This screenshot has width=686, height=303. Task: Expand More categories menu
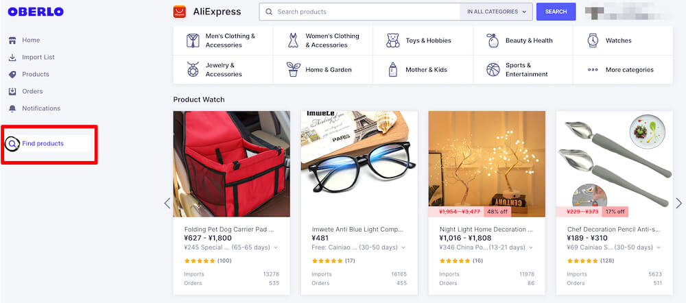tap(623, 69)
